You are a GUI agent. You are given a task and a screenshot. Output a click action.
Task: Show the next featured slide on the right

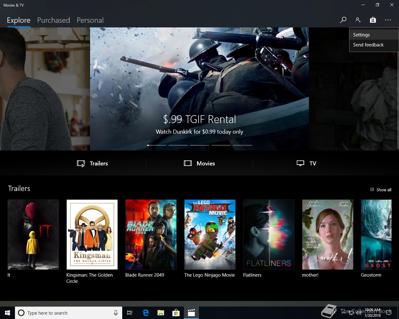click(x=354, y=89)
